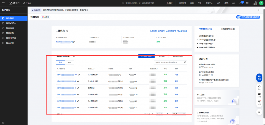Viewport: 265px width, 125px height.
Task: Open the 控制台 console home
Action: pos(27,3)
